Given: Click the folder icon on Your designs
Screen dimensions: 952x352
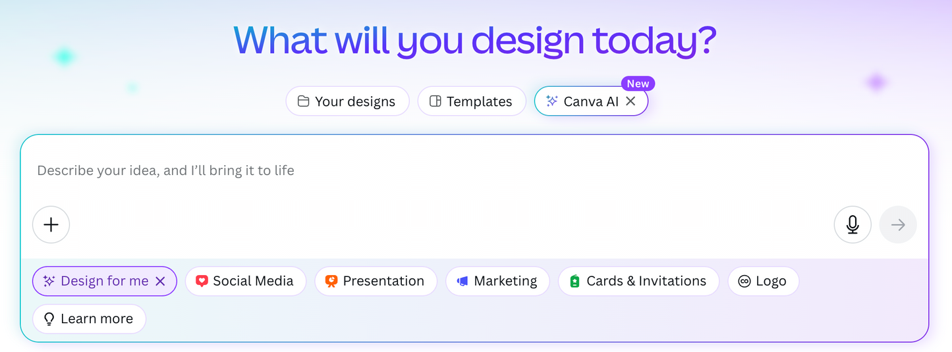Looking at the screenshot, I should 303,101.
